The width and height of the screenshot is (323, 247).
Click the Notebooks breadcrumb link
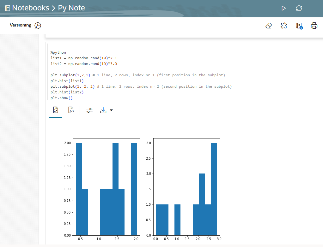tap(31, 8)
